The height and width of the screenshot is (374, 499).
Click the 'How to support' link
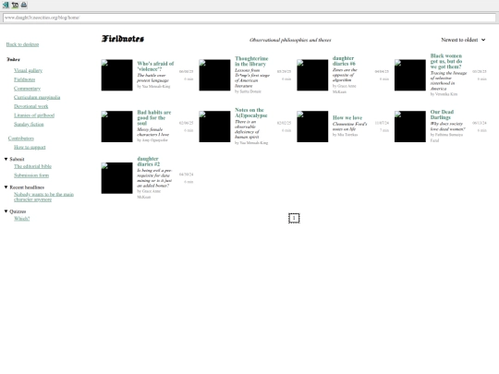coord(30,147)
